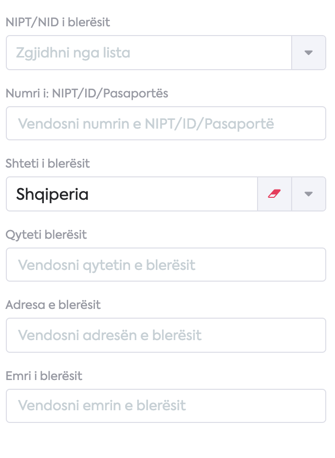This screenshot has height=458, width=335.
Task: Click the NIPT/ID/Pasaportë placeholder text
Action: coord(146,124)
